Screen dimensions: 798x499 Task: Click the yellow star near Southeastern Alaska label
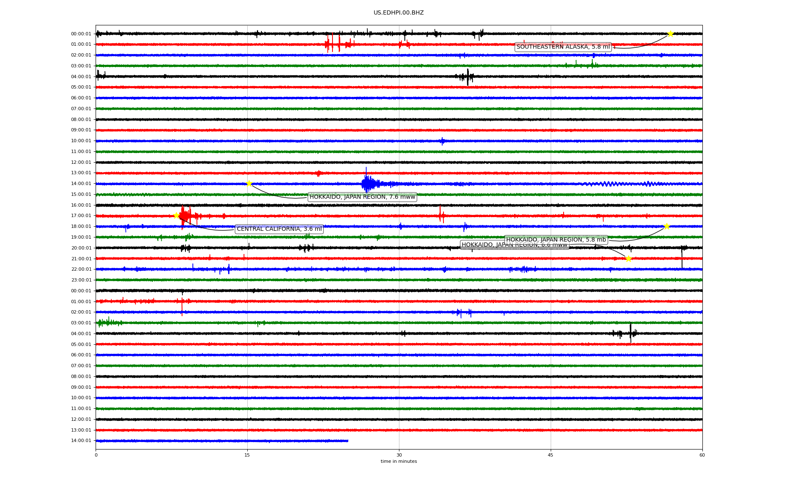(670, 34)
